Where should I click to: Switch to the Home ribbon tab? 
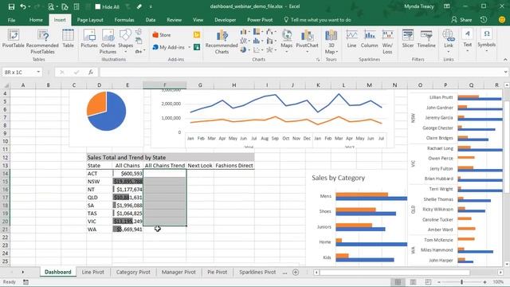point(36,20)
